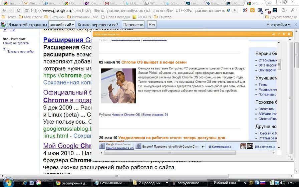
Task: Open the Яндекс 'Я' extension icon
Action: pos(245,10)
